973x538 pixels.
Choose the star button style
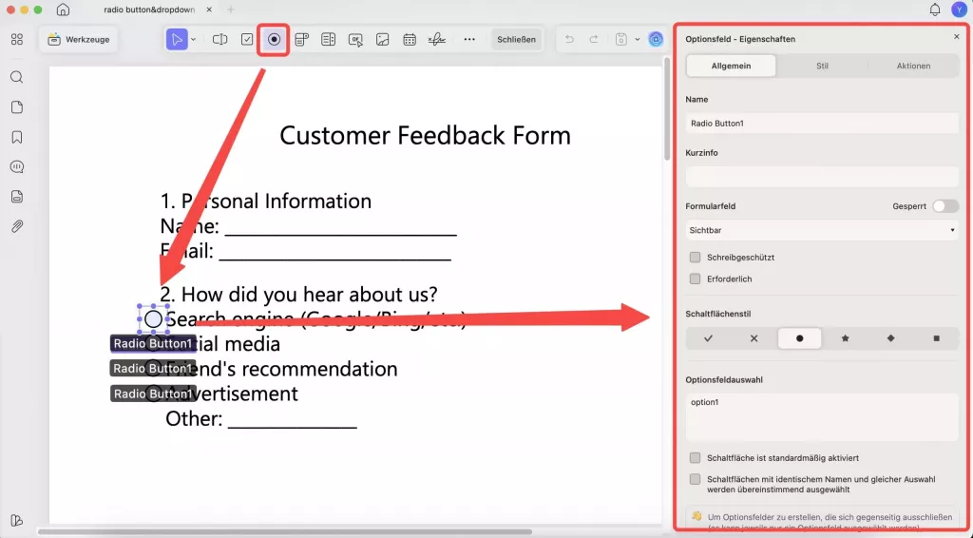tap(845, 338)
